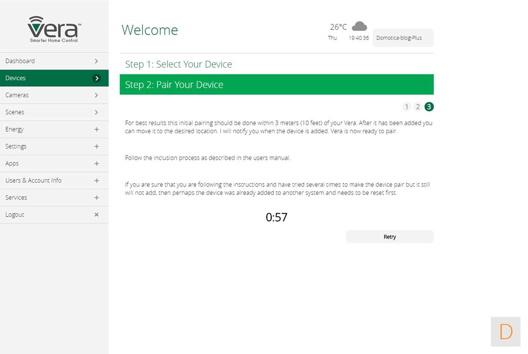The width and height of the screenshot is (528, 354).
Task: Open the Devices menu item
Action: [x=54, y=78]
